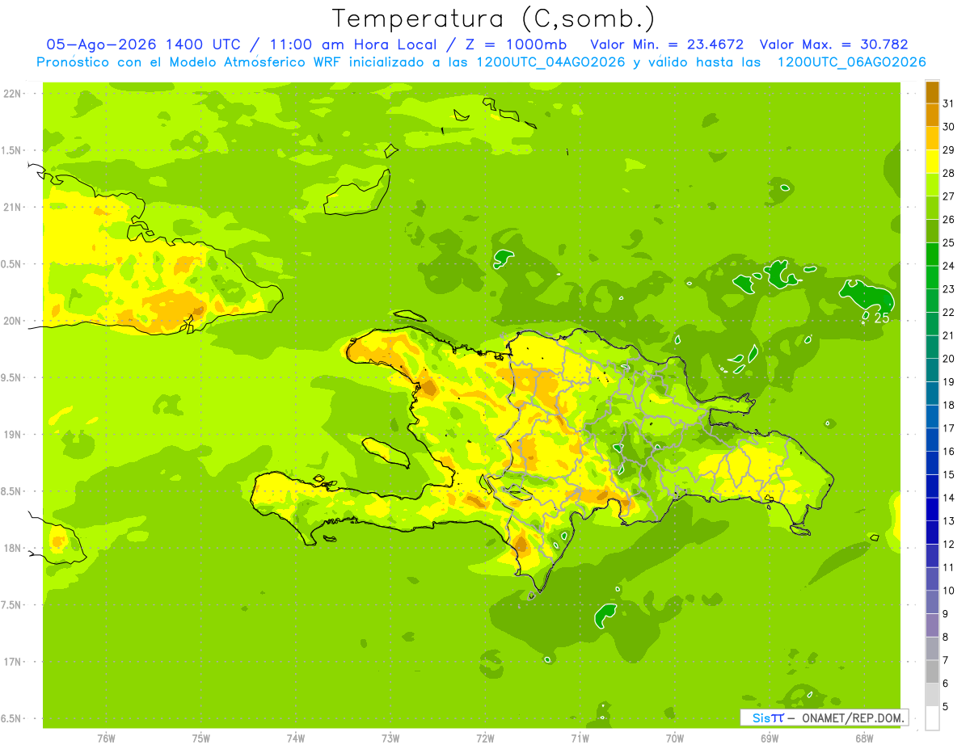This screenshot has width=970, height=749.
Task: Click the legend value "8"
Action: pos(946,637)
